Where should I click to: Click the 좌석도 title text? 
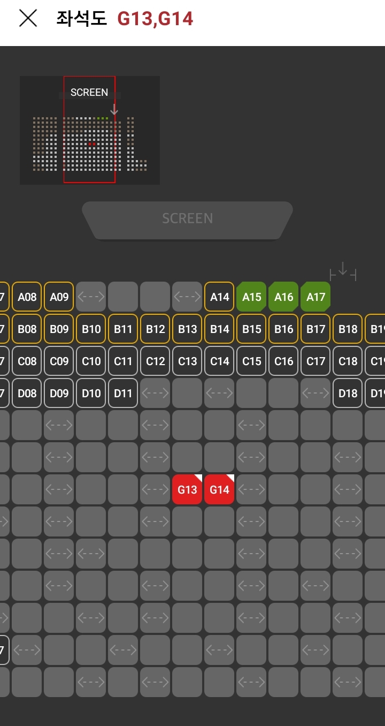81,19
